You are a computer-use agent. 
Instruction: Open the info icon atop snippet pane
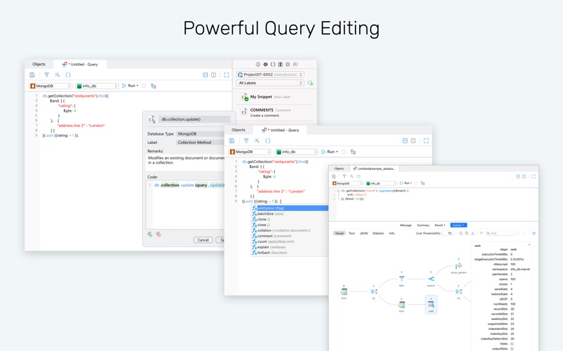tap(258, 65)
